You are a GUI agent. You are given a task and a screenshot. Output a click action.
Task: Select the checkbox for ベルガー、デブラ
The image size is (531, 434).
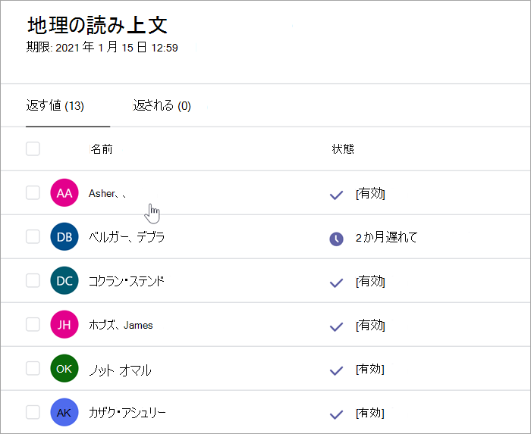[x=33, y=236]
